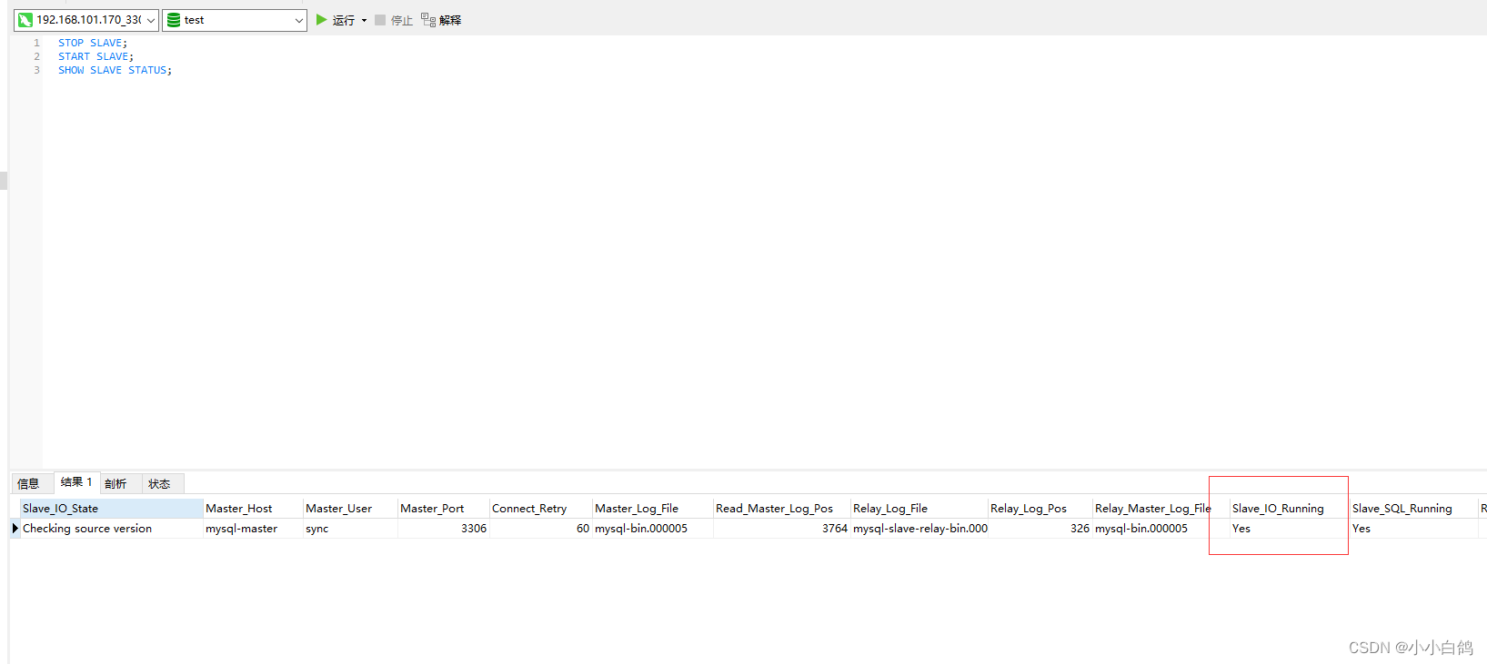Select the 3306 port cell
Viewport: 1487px width, 664px height.
(444, 529)
